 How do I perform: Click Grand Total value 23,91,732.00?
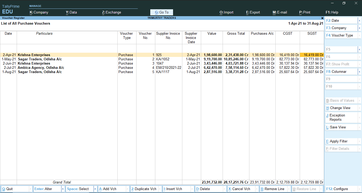click(x=212, y=182)
